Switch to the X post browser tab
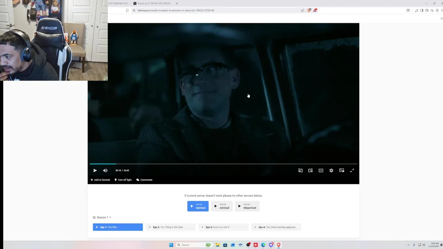Image resolution: width=443 pixels, height=249 pixels. coord(152,3)
